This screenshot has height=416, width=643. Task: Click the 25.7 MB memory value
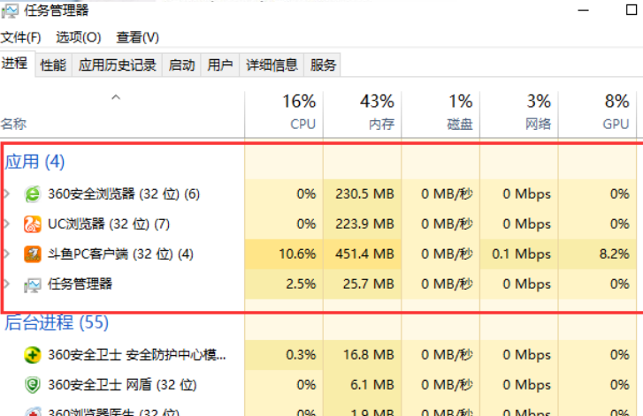pyautogui.click(x=368, y=284)
